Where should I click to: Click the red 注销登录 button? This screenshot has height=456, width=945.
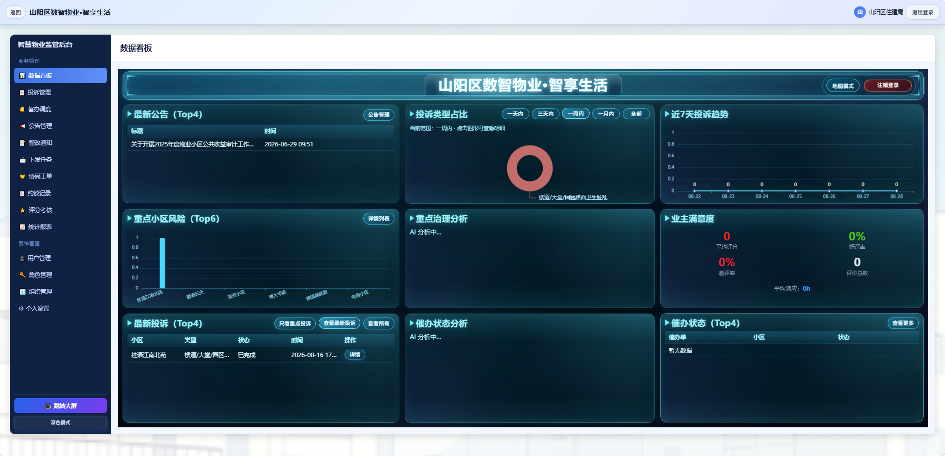[x=888, y=86]
